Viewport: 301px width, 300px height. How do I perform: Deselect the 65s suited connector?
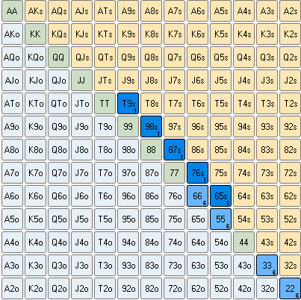220,196
